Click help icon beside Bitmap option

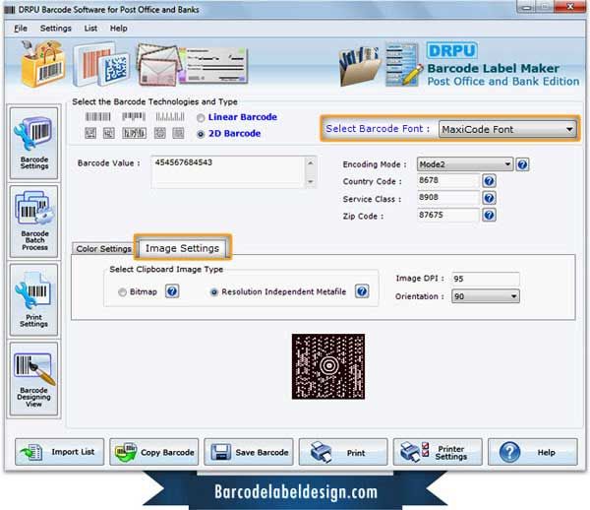(172, 291)
